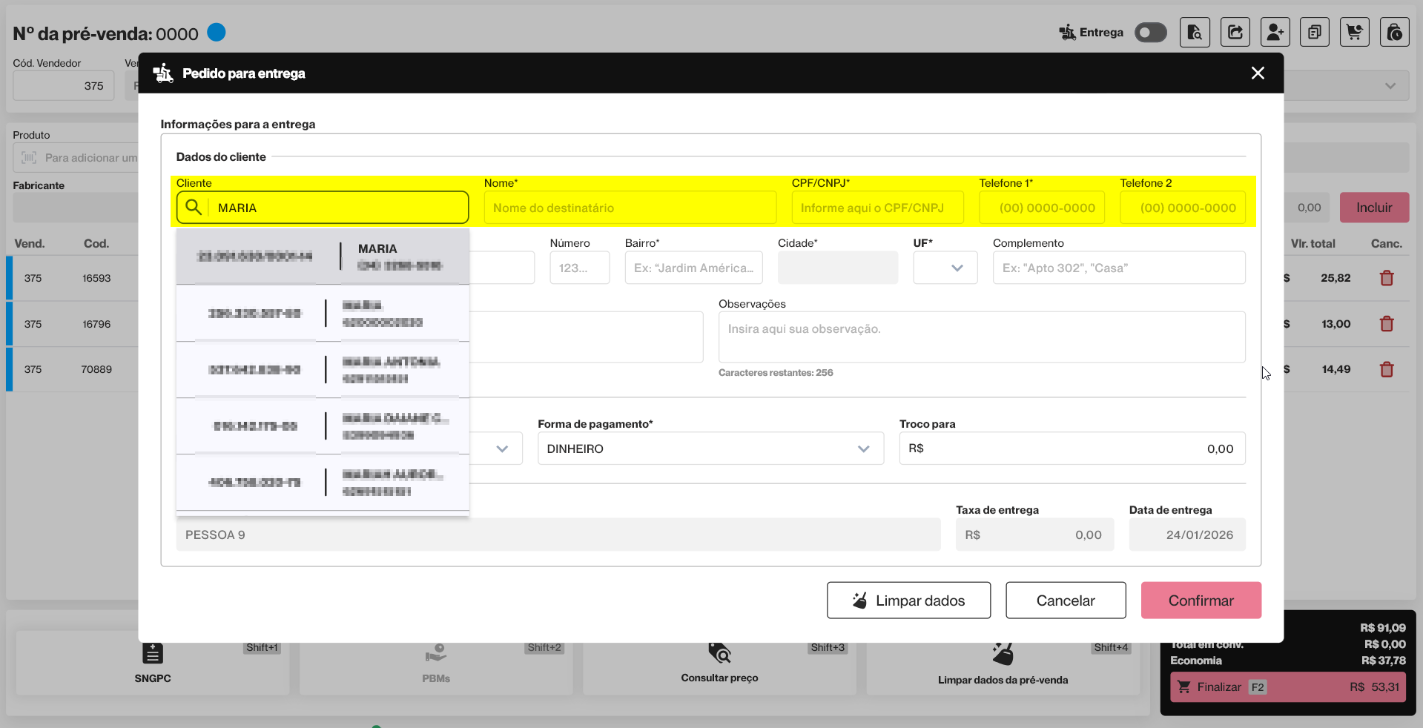This screenshot has width=1423, height=728.
Task: Select the first MARIA suggestion
Action: (323, 257)
